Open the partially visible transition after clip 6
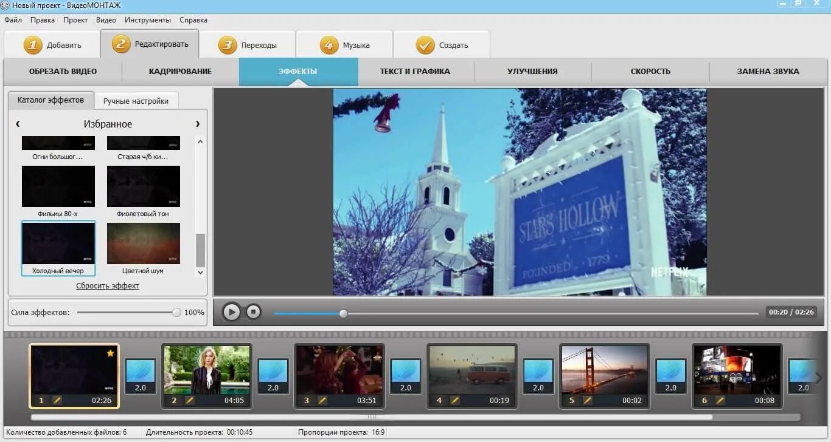 coord(802,376)
